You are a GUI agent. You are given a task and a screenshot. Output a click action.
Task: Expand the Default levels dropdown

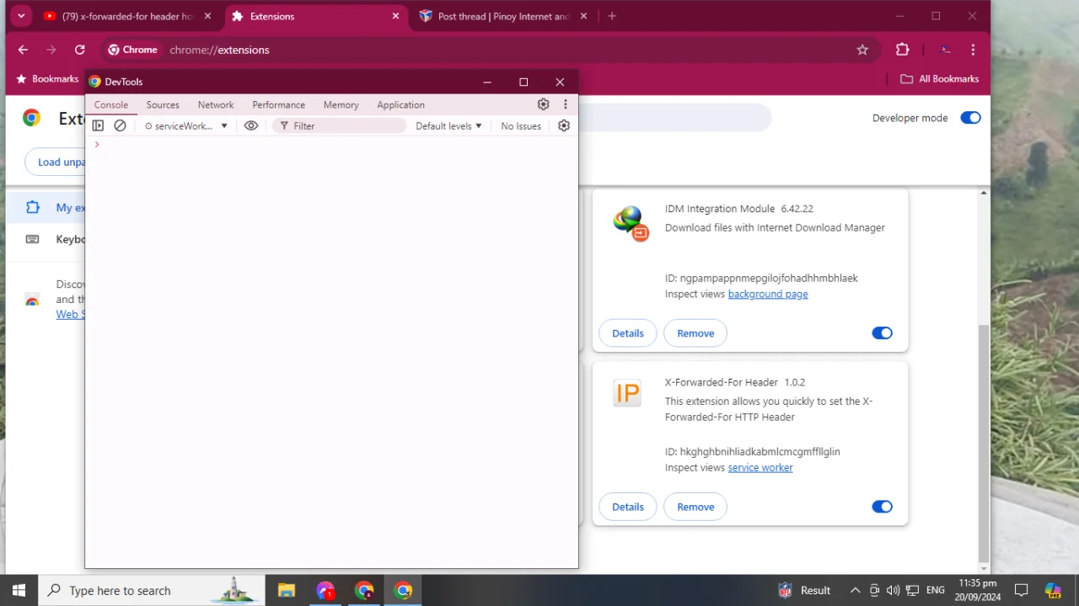pyautogui.click(x=448, y=125)
